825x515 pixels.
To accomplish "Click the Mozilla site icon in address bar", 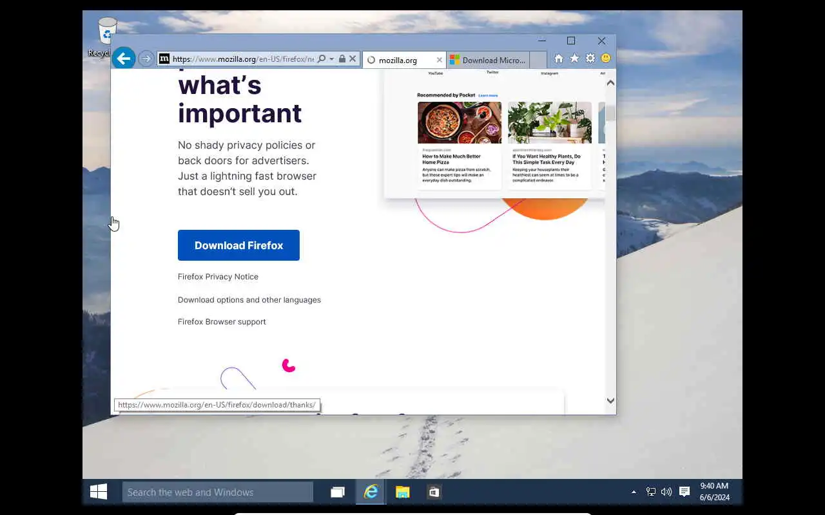I will click(x=164, y=59).
